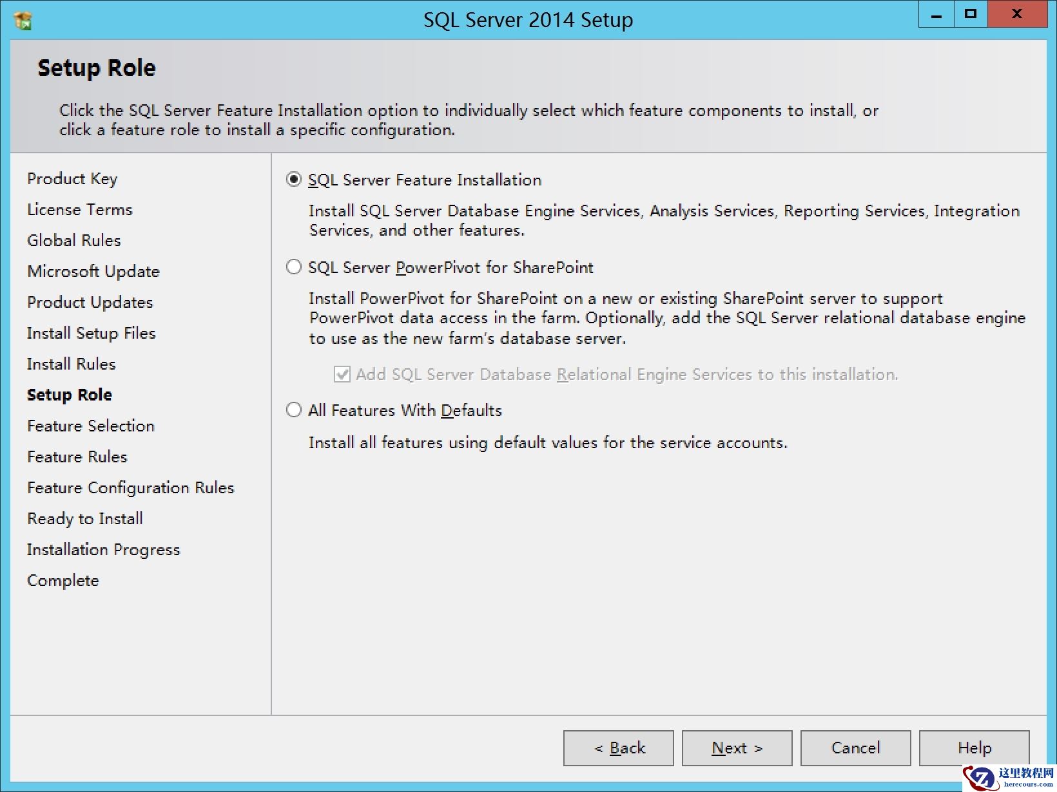
Task: Go back to the previous setup step
Action: 618,748
